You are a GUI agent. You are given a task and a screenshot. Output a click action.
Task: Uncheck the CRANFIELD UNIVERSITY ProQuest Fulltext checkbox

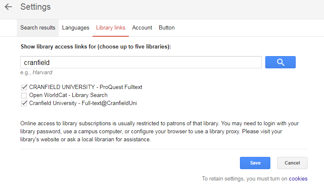pos(24,87)
